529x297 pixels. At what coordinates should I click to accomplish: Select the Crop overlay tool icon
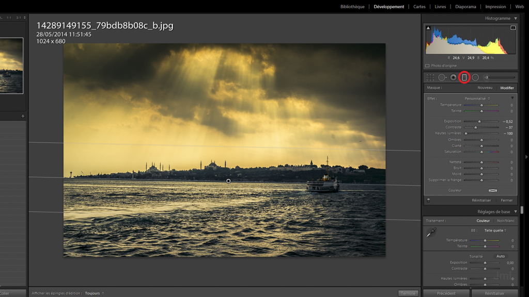[430, 77]
